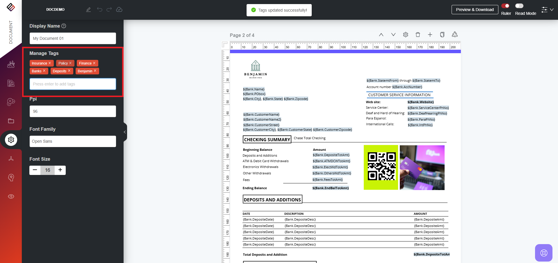Open the folder section in sidebar
This screenshot has width=558, height=263.
(x=11, y=121)
